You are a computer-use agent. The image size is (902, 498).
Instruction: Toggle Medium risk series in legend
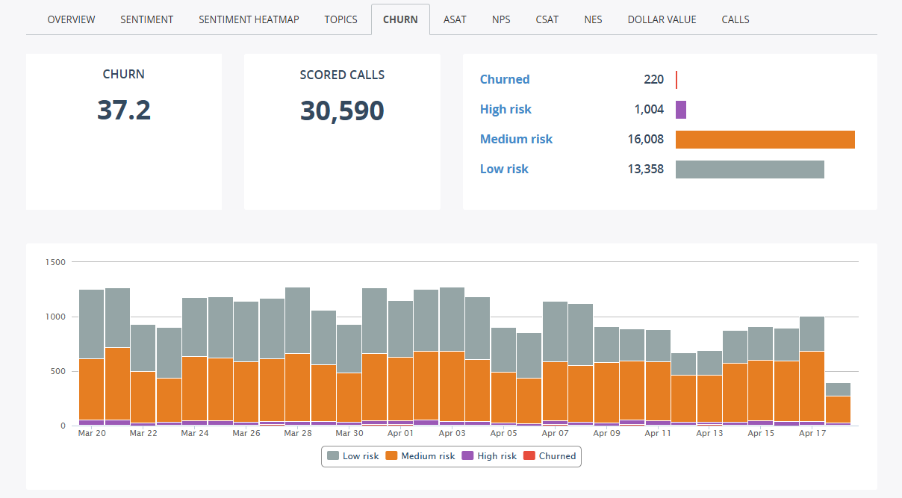(420, 456)
